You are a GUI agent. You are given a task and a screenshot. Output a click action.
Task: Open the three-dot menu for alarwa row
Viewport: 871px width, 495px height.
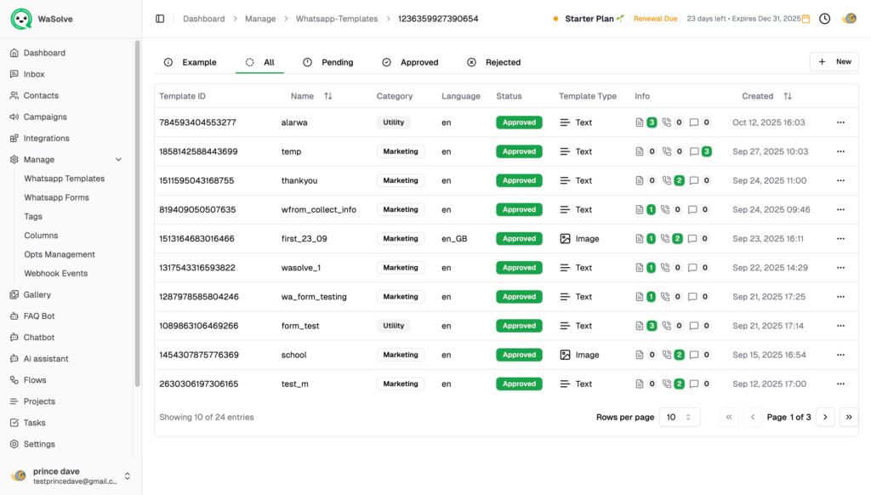tap(840, 122)
